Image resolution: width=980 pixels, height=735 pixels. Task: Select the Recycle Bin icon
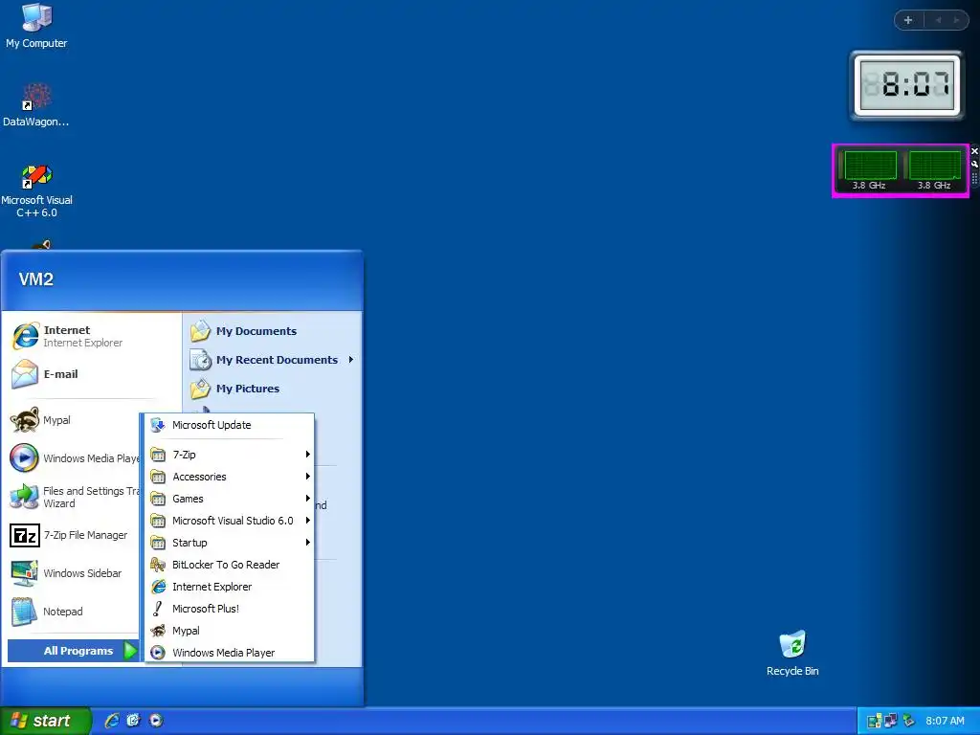(792, 653)
